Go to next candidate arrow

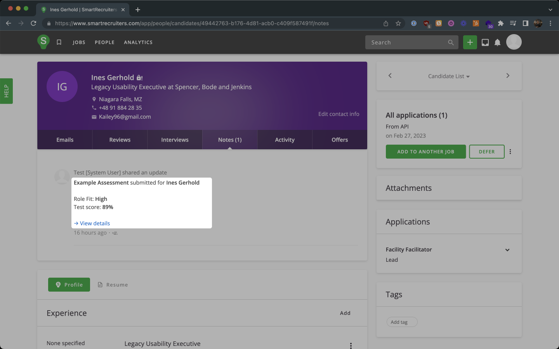508,76
